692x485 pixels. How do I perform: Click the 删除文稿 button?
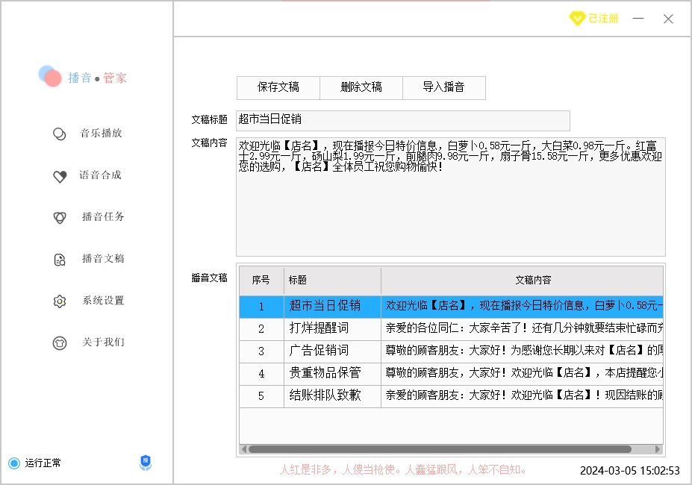[361, 87]
